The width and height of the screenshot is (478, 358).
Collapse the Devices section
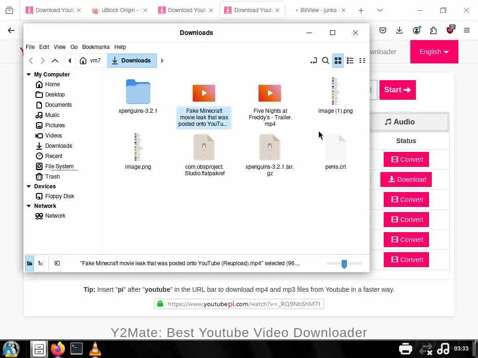28,186
